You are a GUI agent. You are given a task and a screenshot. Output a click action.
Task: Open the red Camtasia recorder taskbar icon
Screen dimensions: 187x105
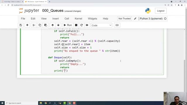[x=74, y=103]
